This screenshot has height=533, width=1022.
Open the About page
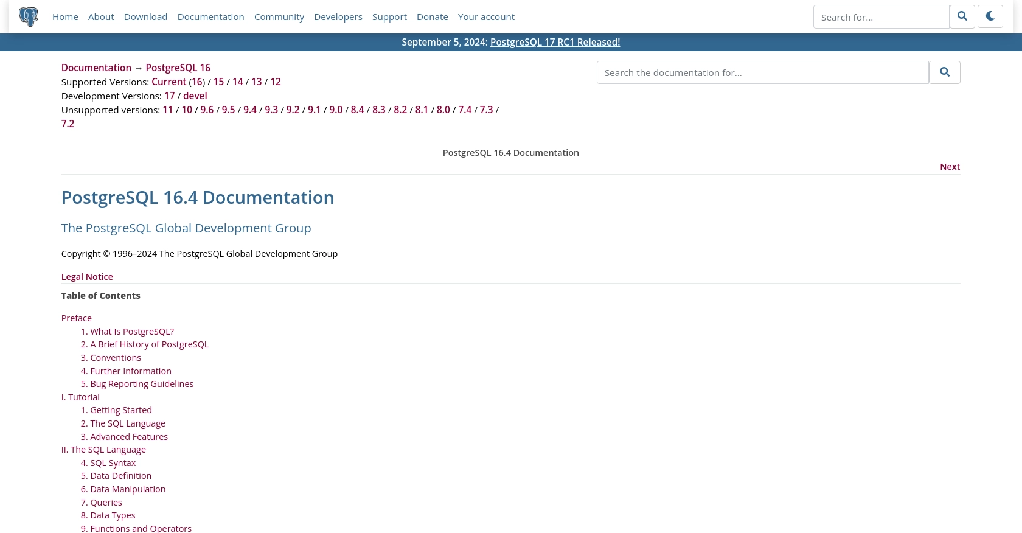[101, 17]
